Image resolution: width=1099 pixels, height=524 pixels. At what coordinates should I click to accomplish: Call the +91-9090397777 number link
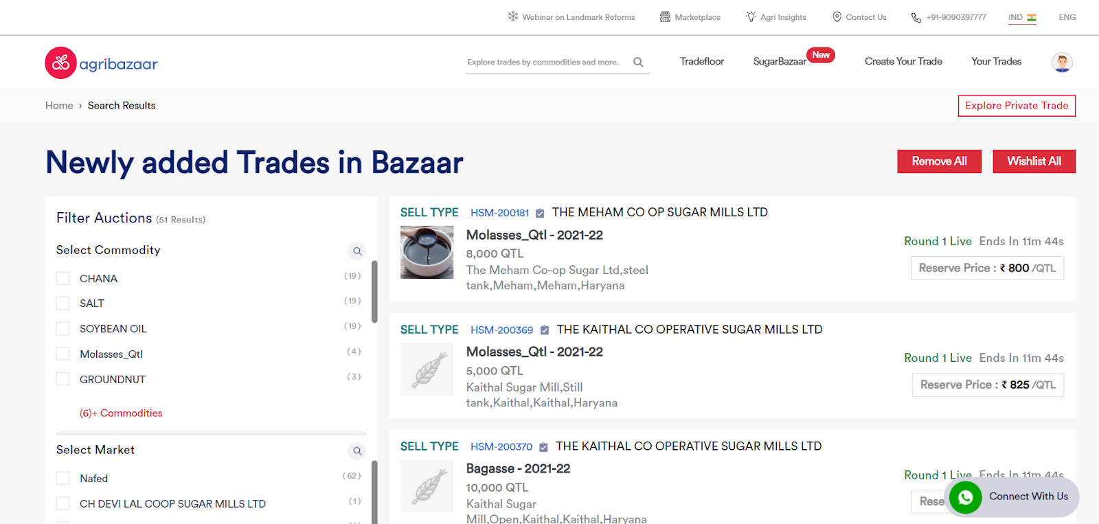pos(956,17)
